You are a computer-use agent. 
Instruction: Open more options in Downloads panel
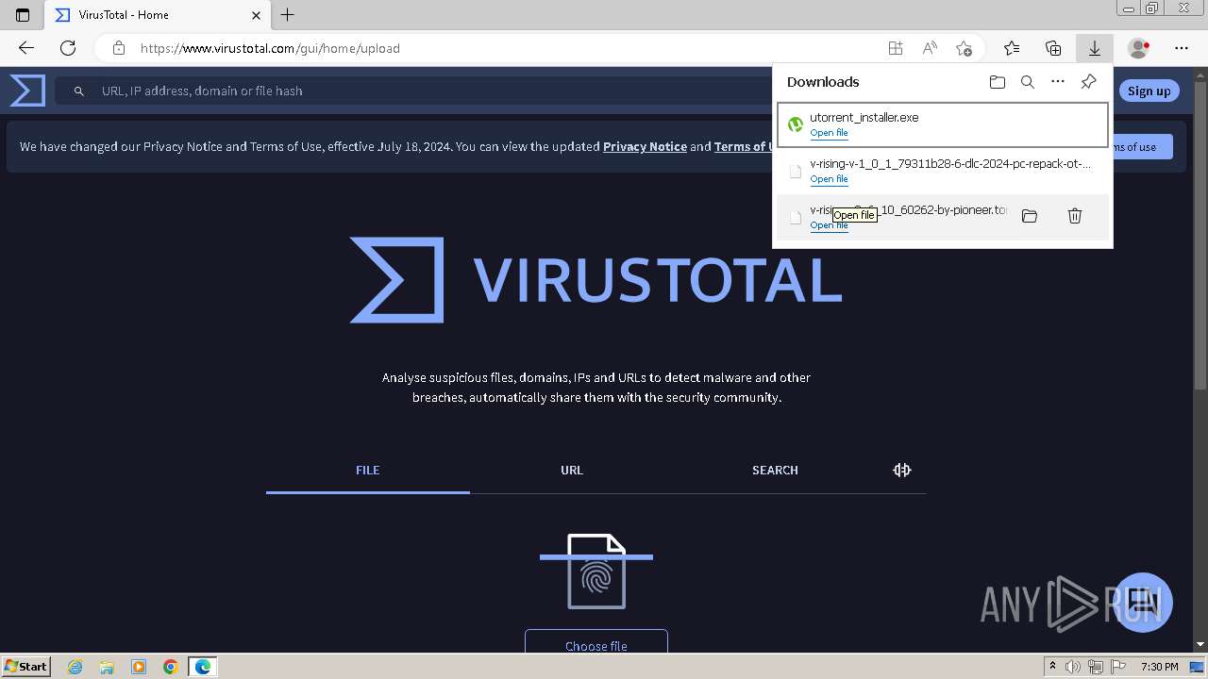(x=1058, y=82)
